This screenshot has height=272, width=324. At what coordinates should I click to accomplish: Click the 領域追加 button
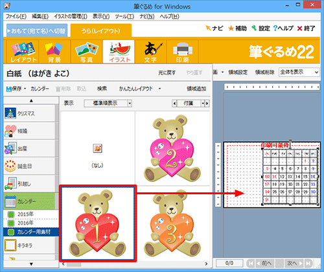[x=196, y=89]
